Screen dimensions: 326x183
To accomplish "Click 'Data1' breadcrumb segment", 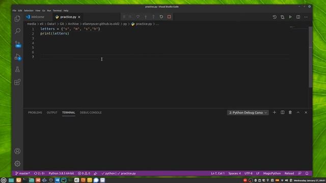I will (x=51, y=24).
